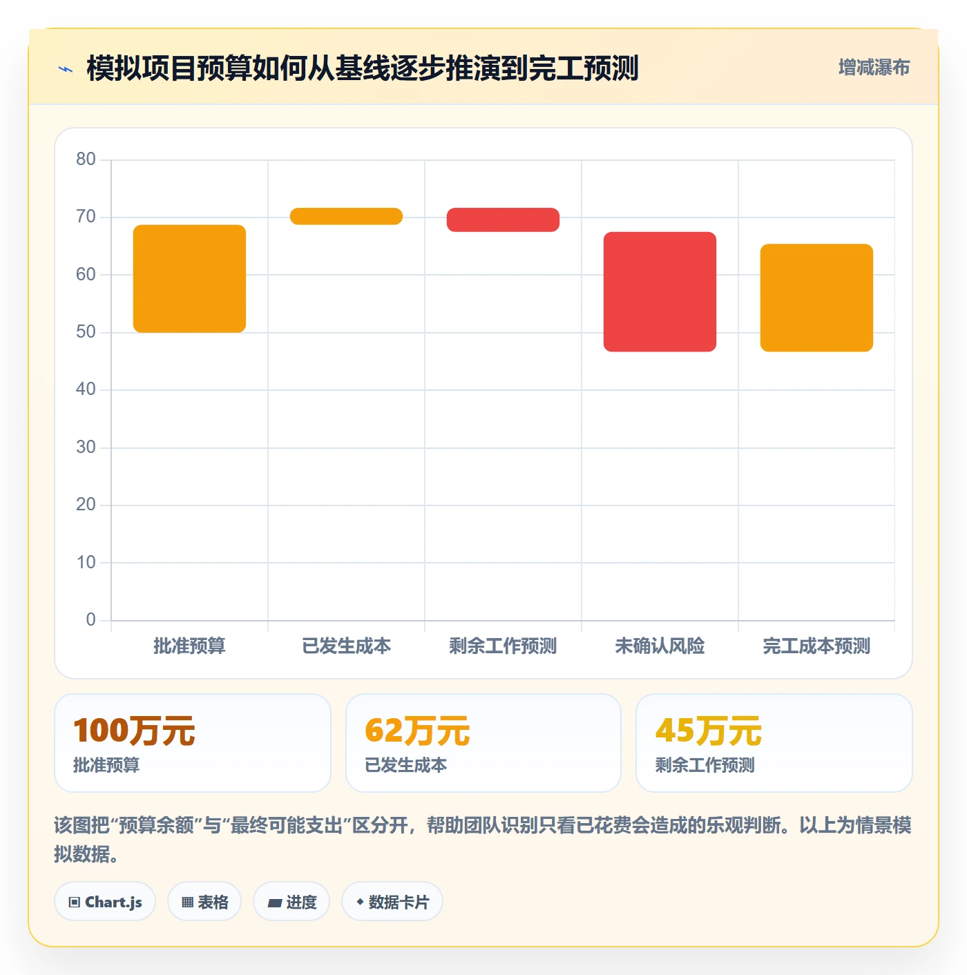Click the 表格 tag chip
The width and height of the screenshot is (967, 975).
click(x=204, y=902)
